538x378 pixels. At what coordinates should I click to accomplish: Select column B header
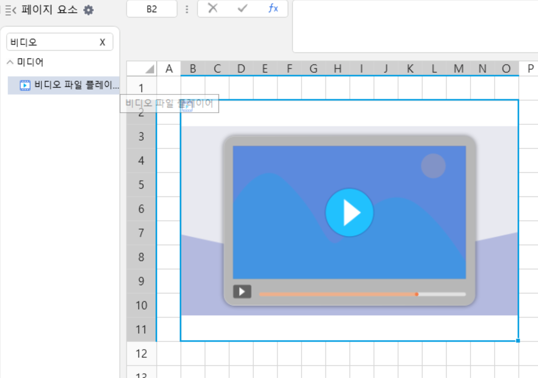193,68
